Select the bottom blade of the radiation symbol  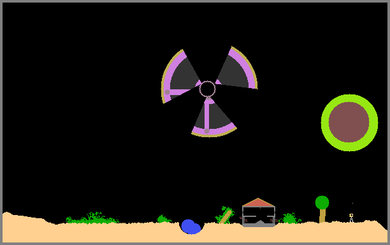(213, 117)
